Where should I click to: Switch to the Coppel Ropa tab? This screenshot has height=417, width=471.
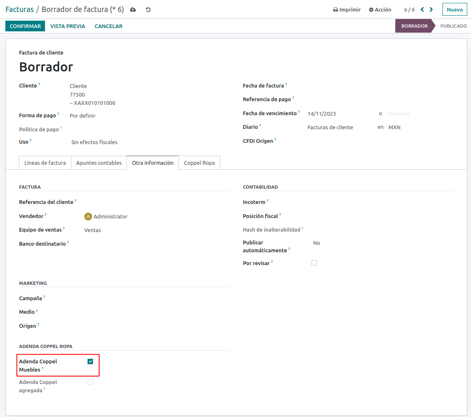(x=199, y=163)
